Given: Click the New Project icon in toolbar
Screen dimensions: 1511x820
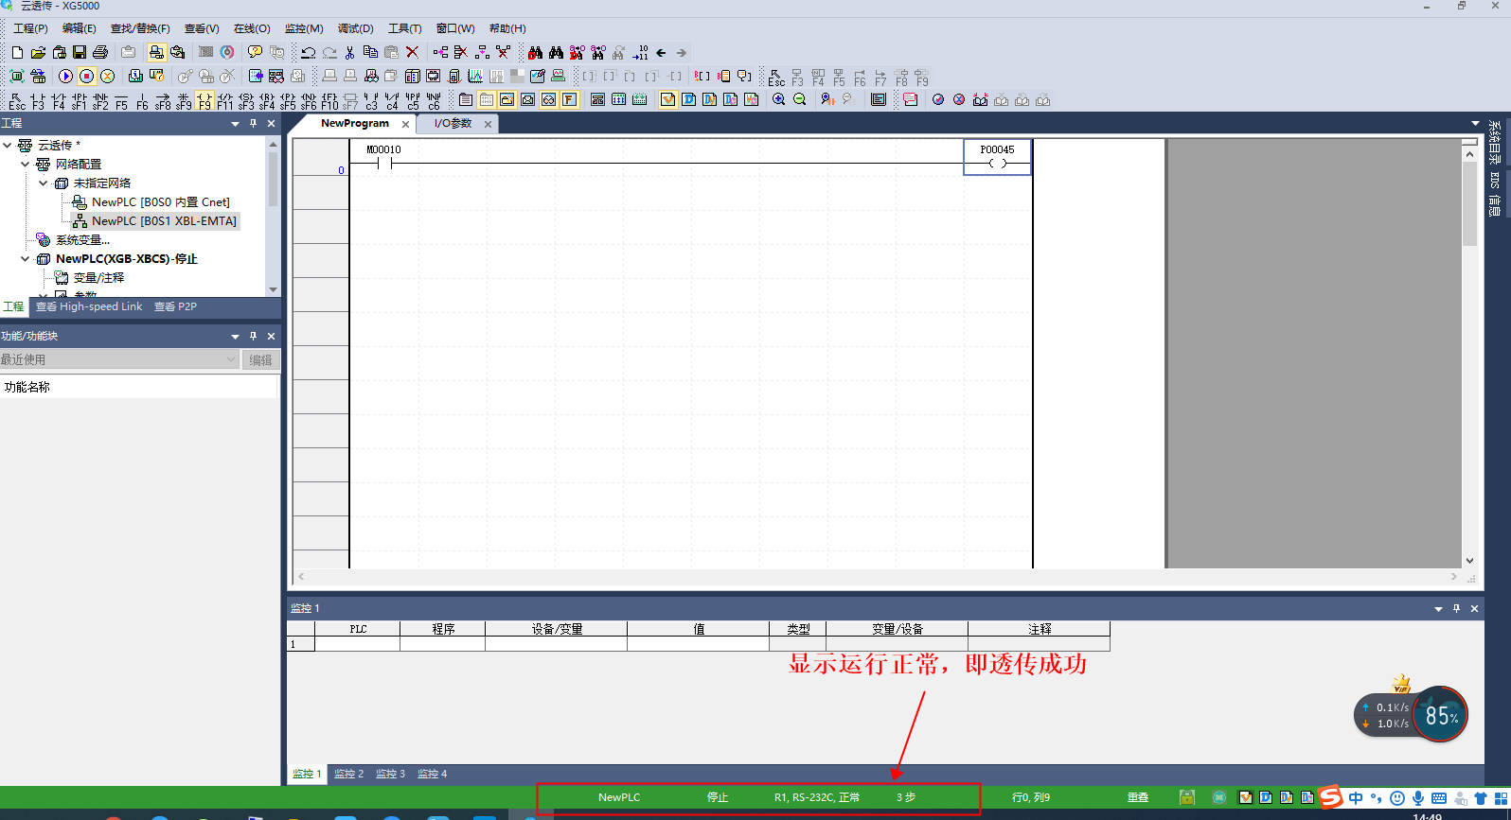Looking at the screenshot, I should point(17,53).
